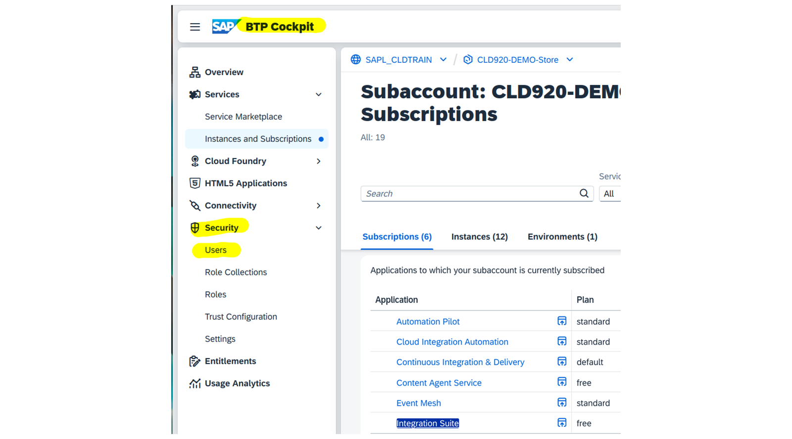Launch Event Mesh via its open icon
This screenshot has width=792, height=439.
click(562, 403)
